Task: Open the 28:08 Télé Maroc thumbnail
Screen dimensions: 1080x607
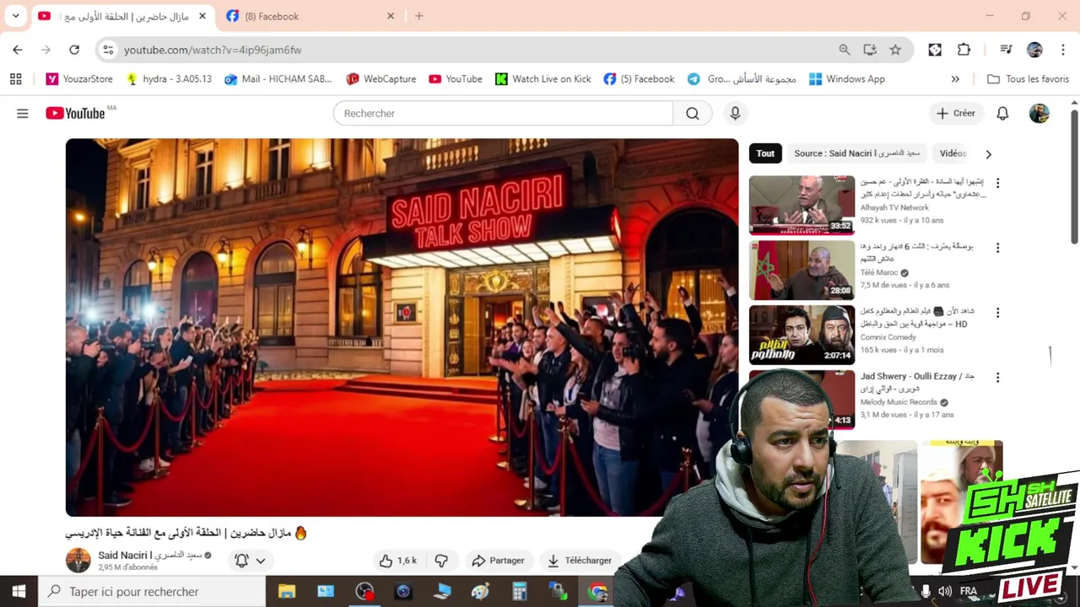Action: (802, 270)
